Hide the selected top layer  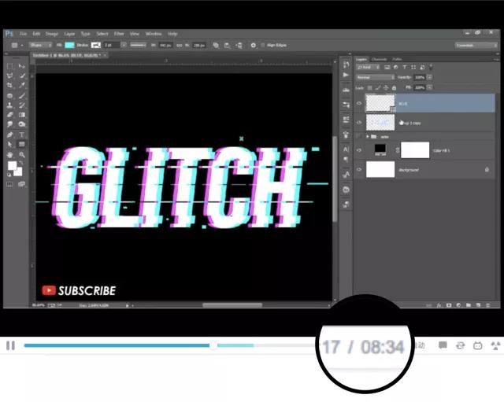coord(359,103)
